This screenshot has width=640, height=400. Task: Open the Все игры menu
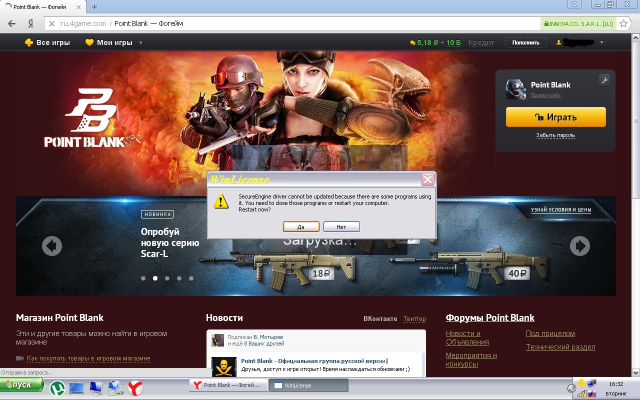[x=47, y=42]
